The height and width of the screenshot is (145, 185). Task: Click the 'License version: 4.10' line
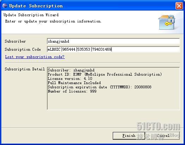(x=70, y=78)
